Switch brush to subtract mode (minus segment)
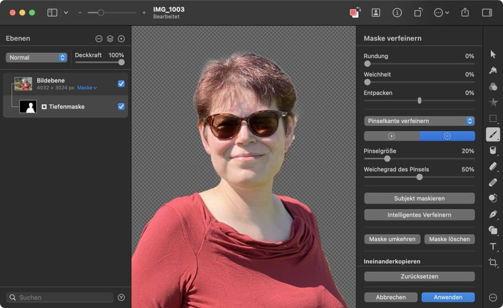Image resolution: width=503 pixels, height=308 pixels. tap(447, 136)
